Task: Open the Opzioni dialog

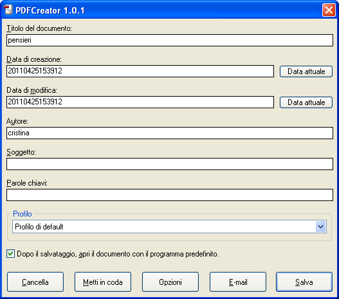Action: click(170, 282)
